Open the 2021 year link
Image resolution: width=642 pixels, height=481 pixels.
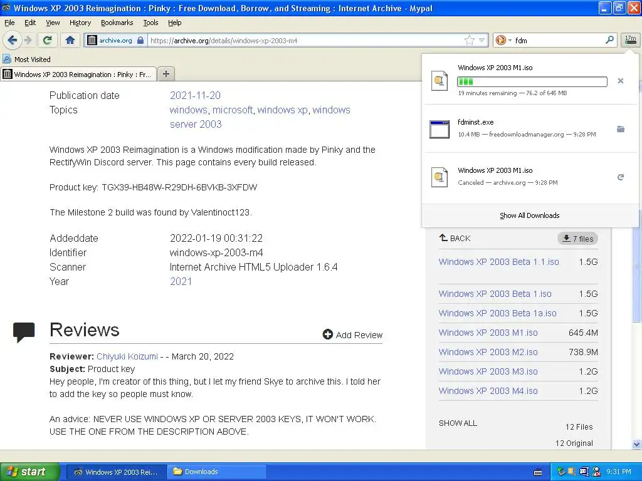(x=181, y=281)
